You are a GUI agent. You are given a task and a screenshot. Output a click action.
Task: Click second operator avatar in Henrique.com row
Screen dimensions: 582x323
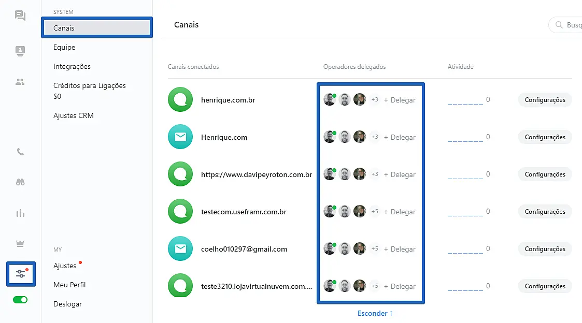345,137
